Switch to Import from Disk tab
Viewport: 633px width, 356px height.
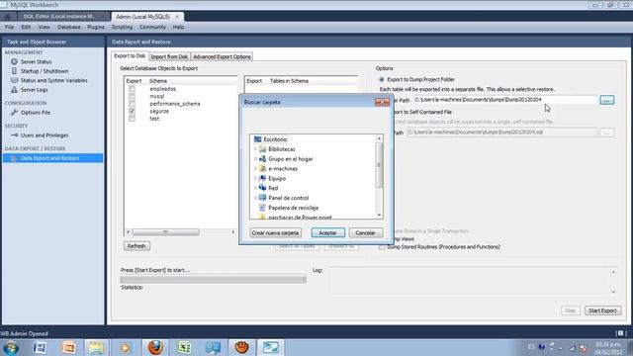tap(169, 57)
